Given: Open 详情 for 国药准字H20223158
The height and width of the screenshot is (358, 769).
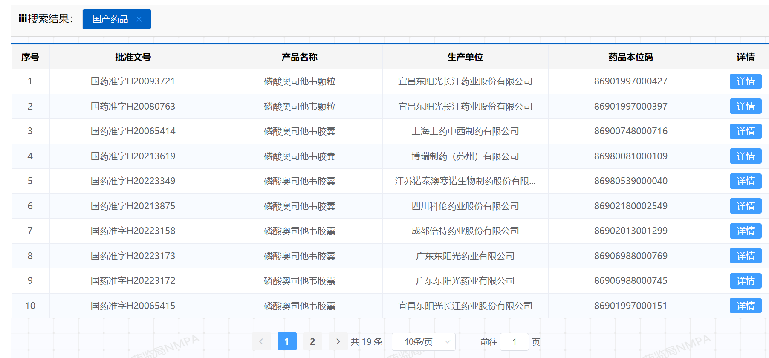Looking at the screenshot, I should [746, 231].
